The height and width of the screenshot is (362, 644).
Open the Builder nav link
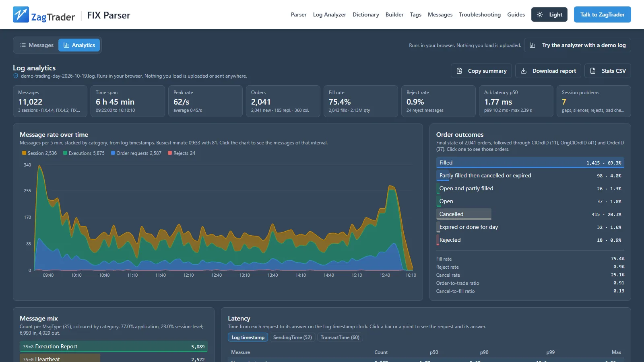click(394, 14)
